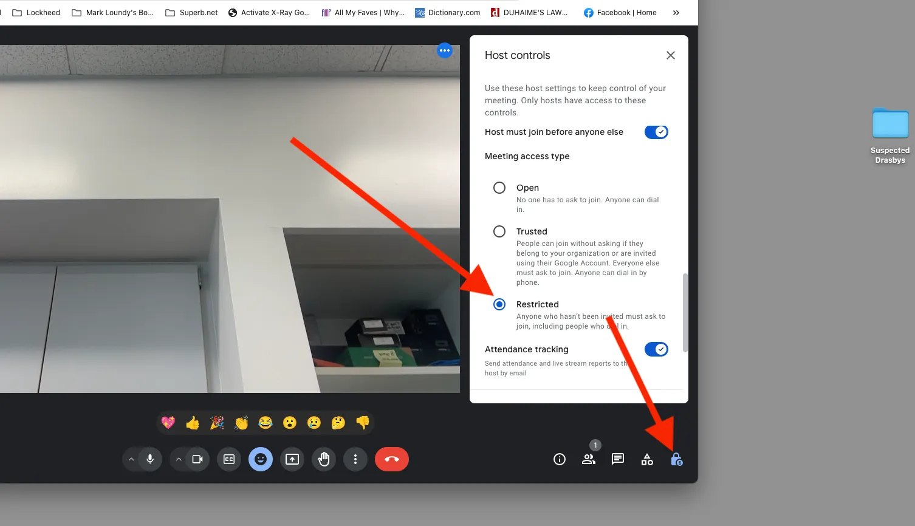
Task: Send thumbs up emoji reaction
Action: click(x=193, y=423)
